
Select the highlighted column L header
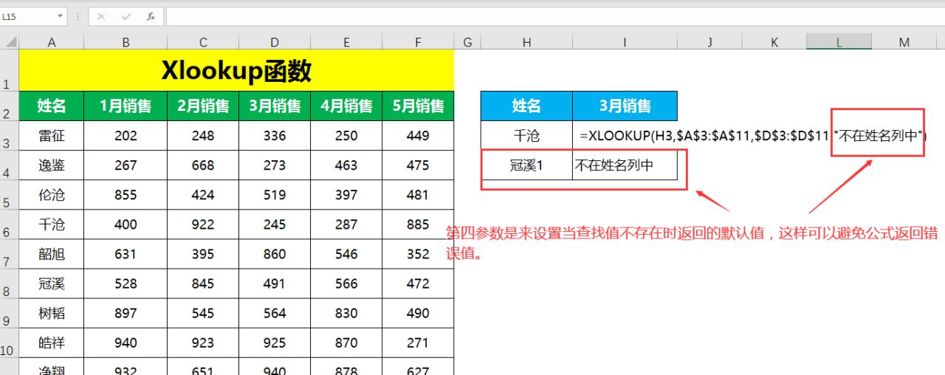839,43
